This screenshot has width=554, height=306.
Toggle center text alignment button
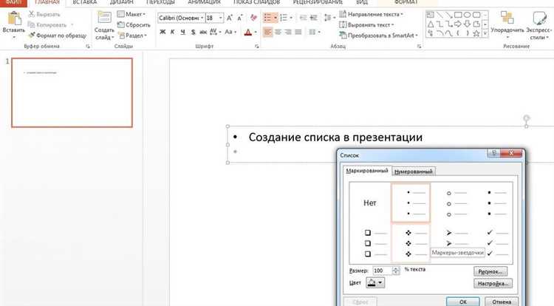[278, 33]
